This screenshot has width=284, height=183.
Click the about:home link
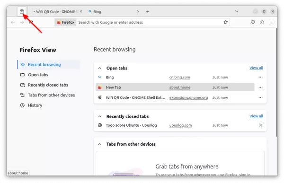point(180,87)
